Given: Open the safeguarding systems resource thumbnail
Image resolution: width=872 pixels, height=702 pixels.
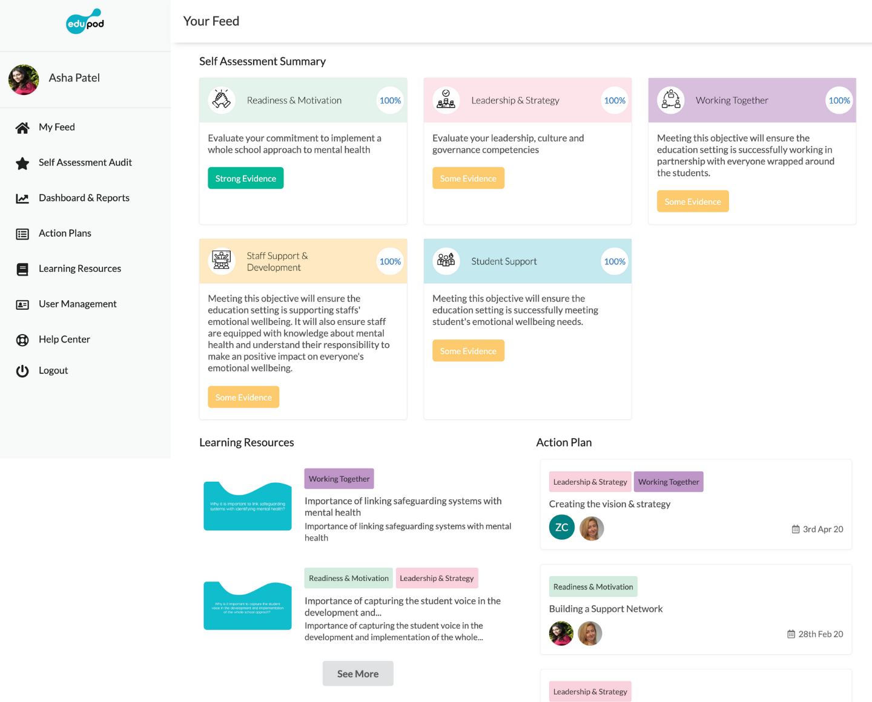Looking at the screenshot, I should [248, 506].
